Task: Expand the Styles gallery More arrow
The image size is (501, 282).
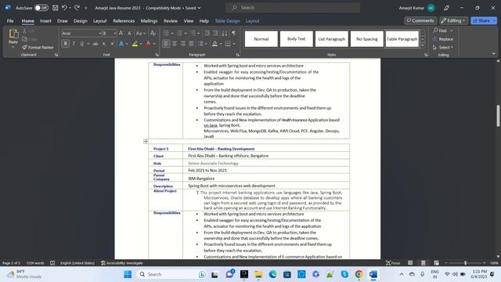Action: (423, 45)
